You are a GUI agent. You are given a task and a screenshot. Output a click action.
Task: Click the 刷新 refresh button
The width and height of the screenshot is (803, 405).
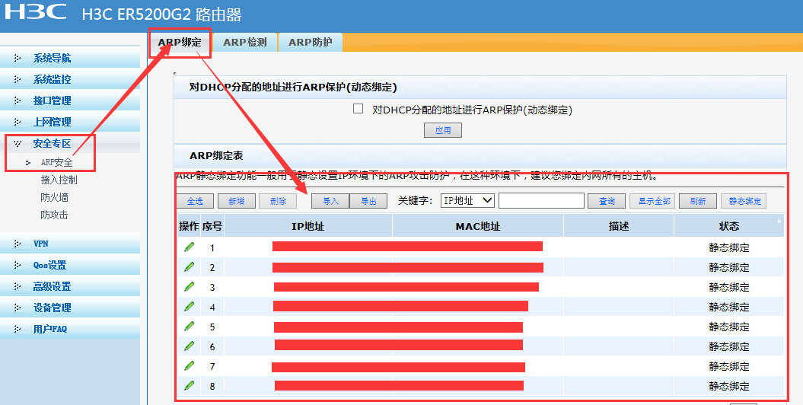point(697,201)
